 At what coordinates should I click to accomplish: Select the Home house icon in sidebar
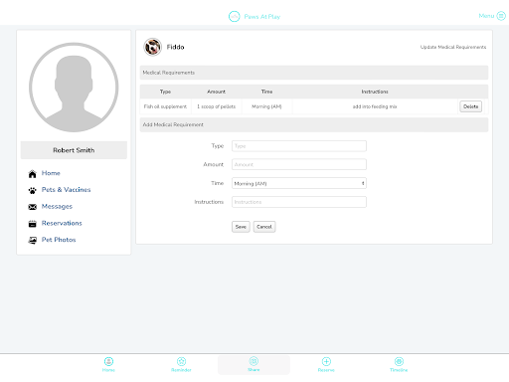32,174
